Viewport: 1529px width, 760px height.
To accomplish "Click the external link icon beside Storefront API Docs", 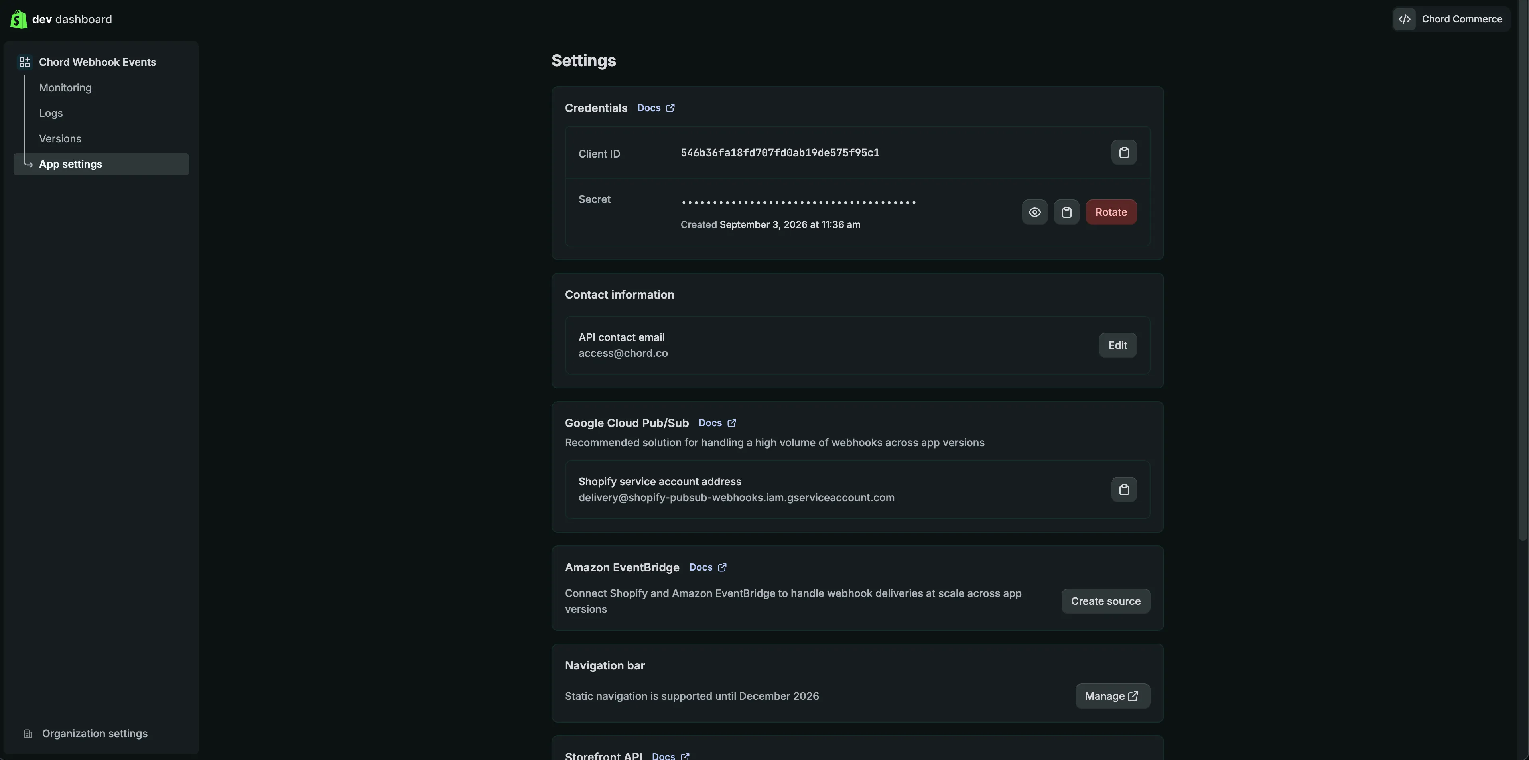I will [x=685, y=756].
